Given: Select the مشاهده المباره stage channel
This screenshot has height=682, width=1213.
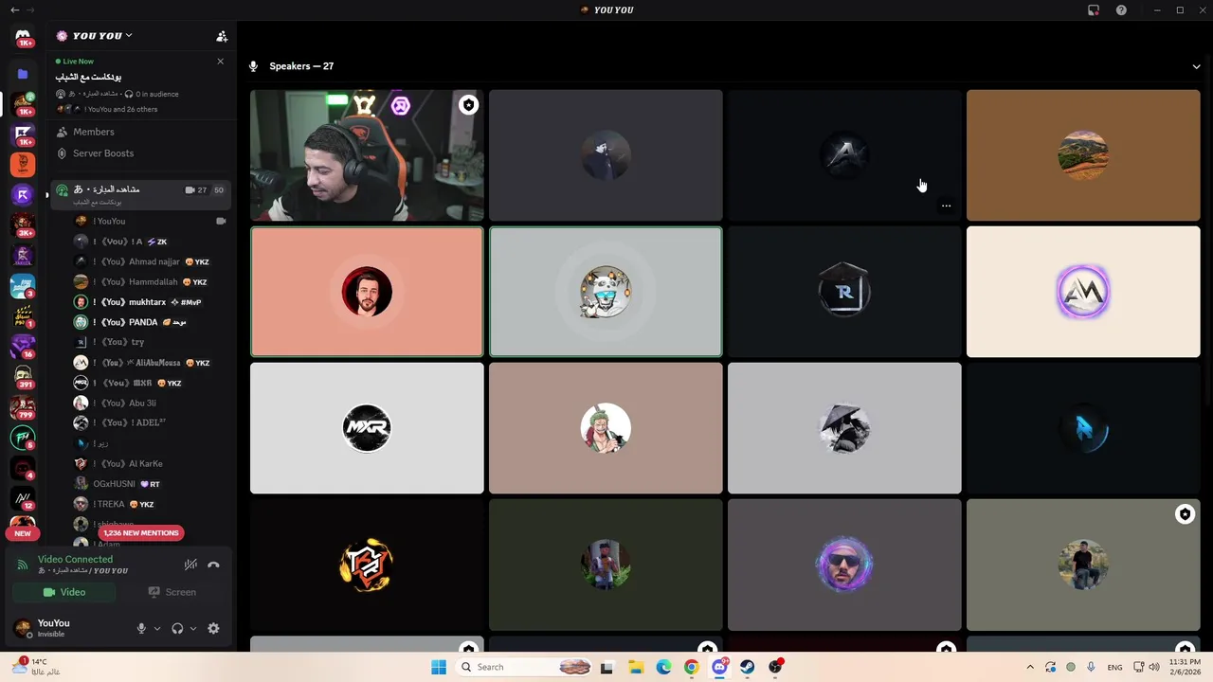Looking at the screenshot, I should [142, 194].
